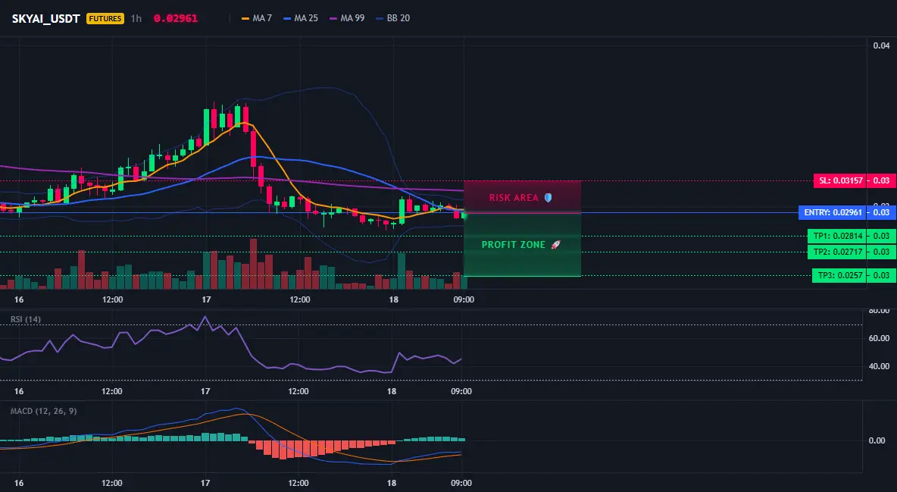Viewport: 897px width, 492px height.
Task: Click the 60.00 RSI axis value
Action: (880, 339)
